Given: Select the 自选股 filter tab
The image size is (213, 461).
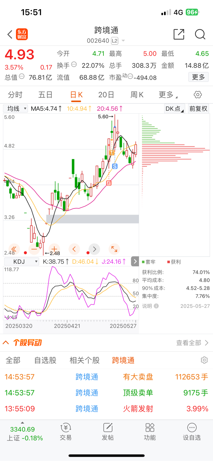Looking at the screenshot, I should (x=45, y=360).
